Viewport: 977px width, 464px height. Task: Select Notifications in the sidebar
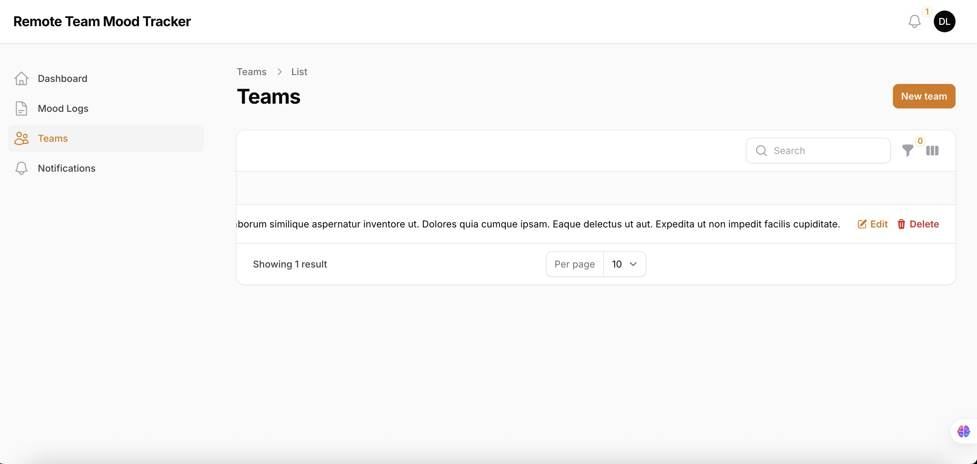67,168
